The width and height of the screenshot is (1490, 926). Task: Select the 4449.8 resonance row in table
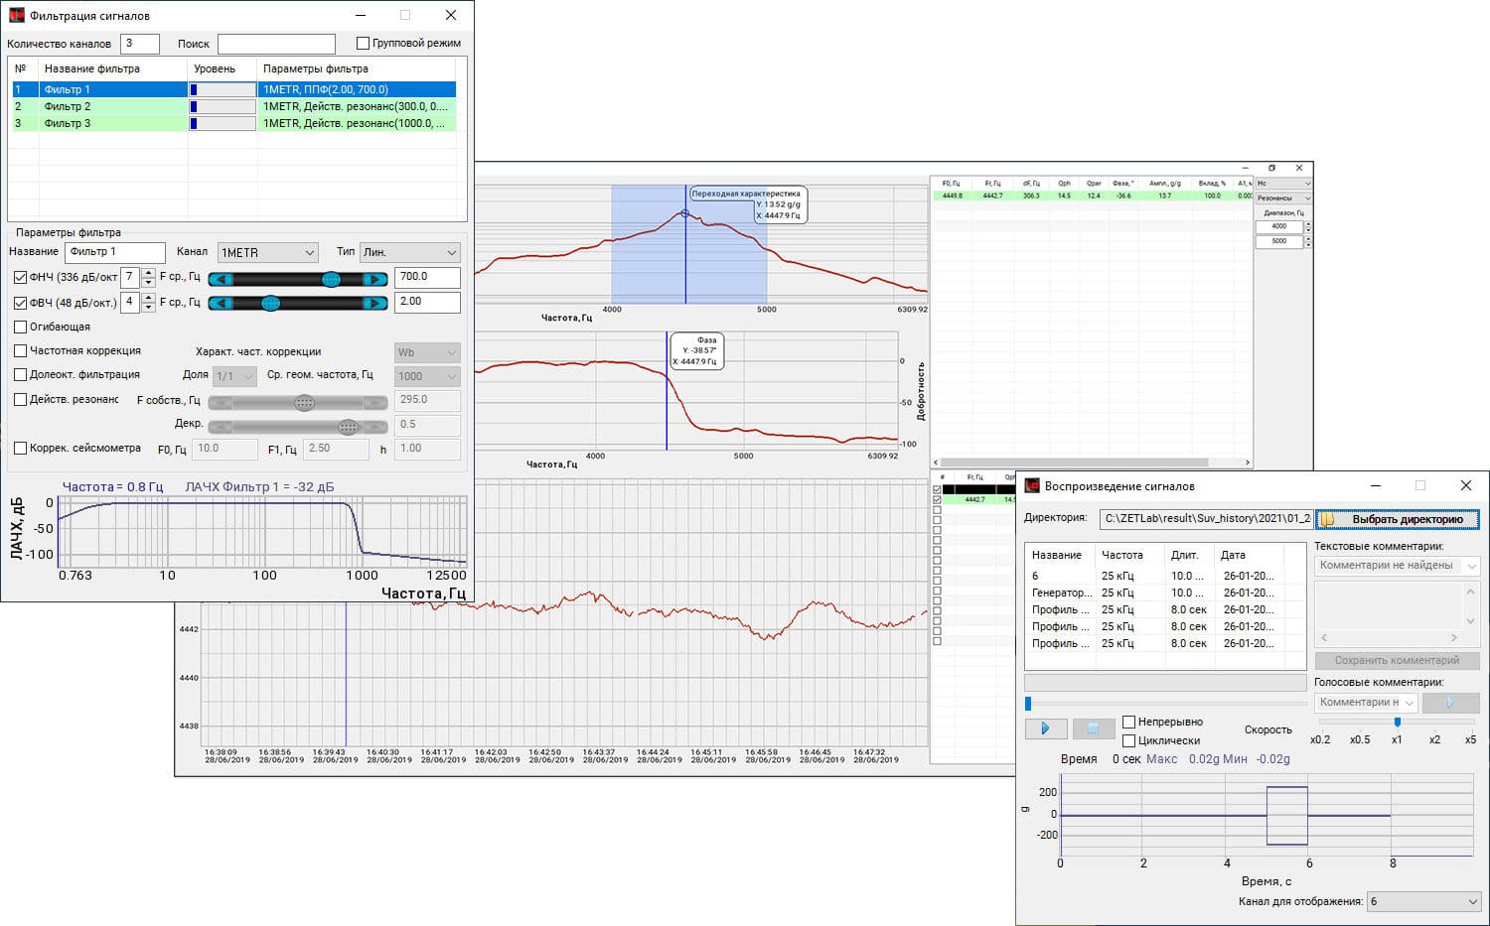point(1093,196)
